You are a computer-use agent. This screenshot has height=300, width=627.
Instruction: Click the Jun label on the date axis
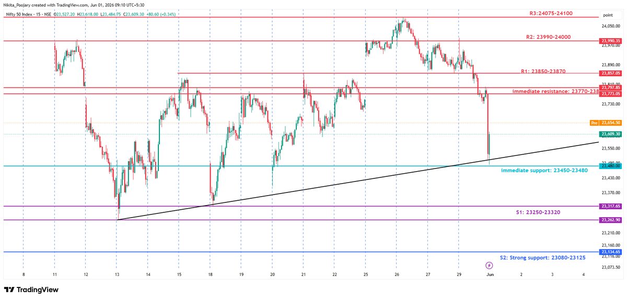pos(490,274)
